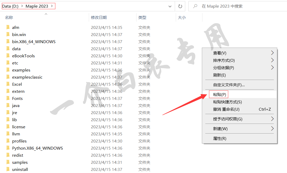Click the bin.win folder icon
Screen dimensions: 287x173
point(8,34)
